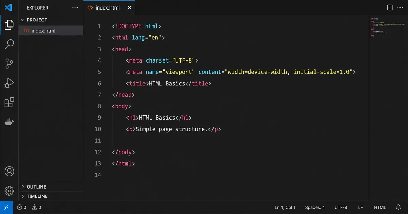The height and width of the screenshot is (214, 408).
Task: Place cursor on DOCTYPE line 1
Action: pos(136,26)
